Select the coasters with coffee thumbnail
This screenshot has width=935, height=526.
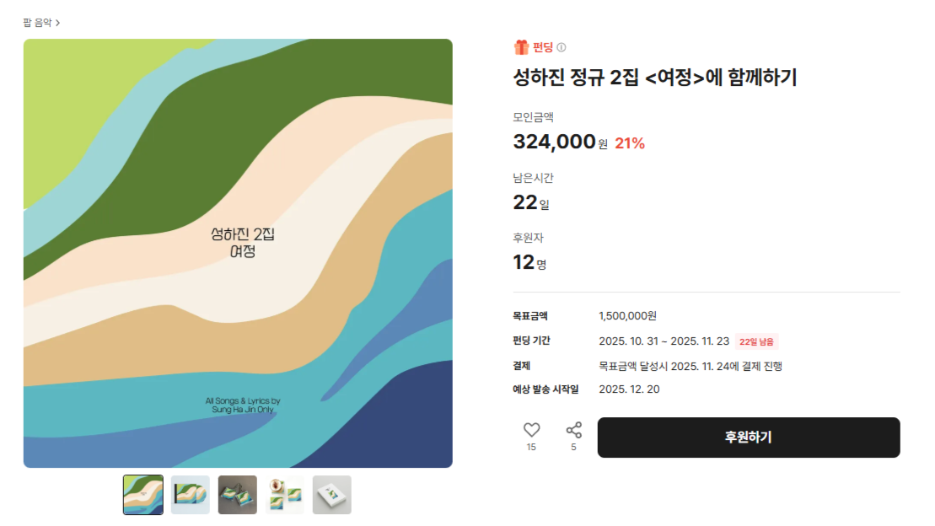(x=285, y=495)
